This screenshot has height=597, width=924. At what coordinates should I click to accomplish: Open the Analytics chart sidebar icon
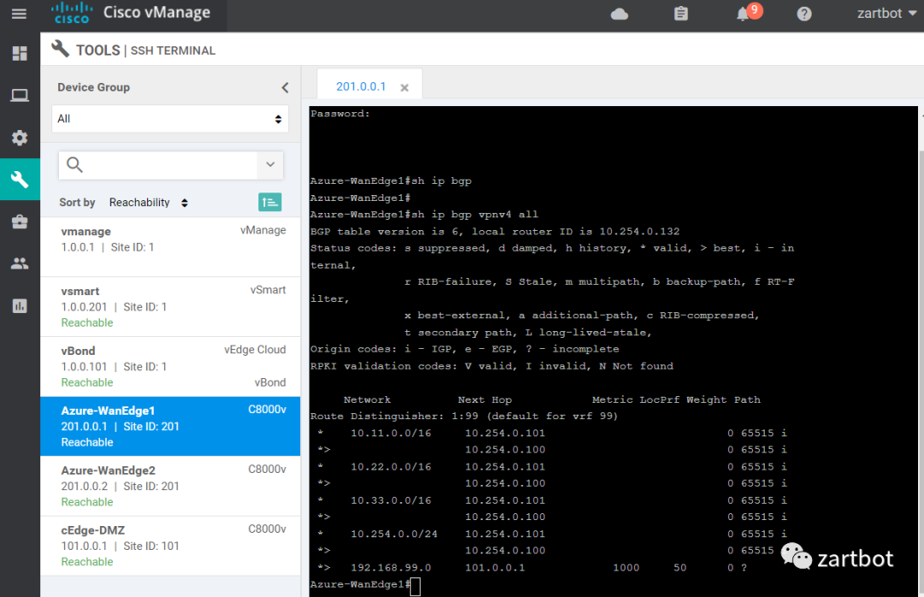pos(20,306)
